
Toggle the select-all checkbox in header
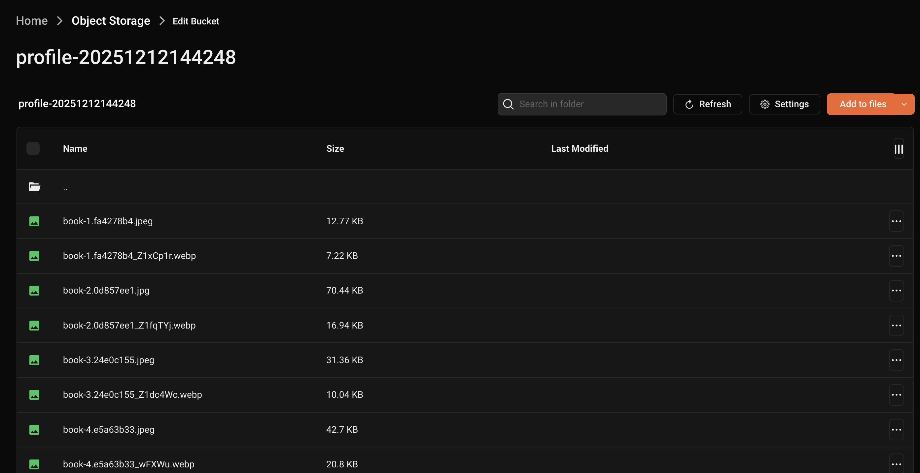pyautogui.click(x=33, y=148)
